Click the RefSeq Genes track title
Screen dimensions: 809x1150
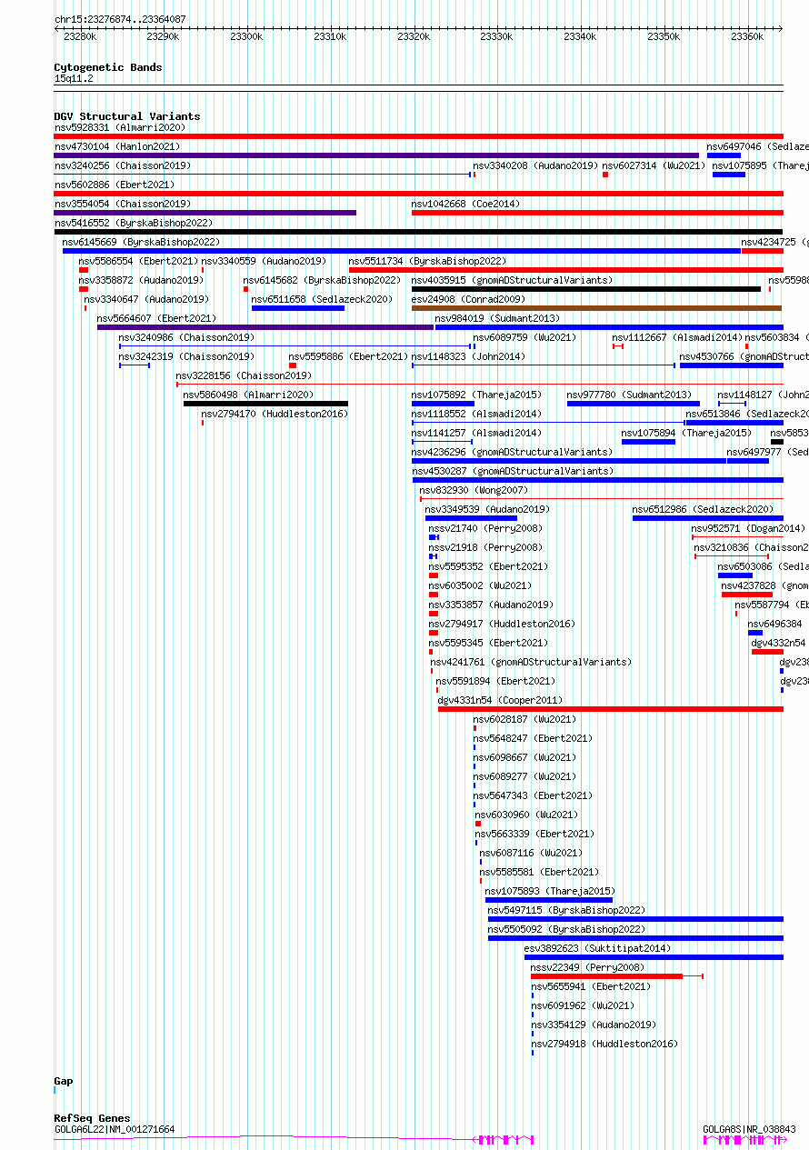[92, 1118]
